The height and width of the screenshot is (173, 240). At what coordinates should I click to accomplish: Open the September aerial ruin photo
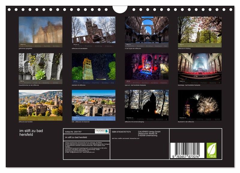pos(40,103)
